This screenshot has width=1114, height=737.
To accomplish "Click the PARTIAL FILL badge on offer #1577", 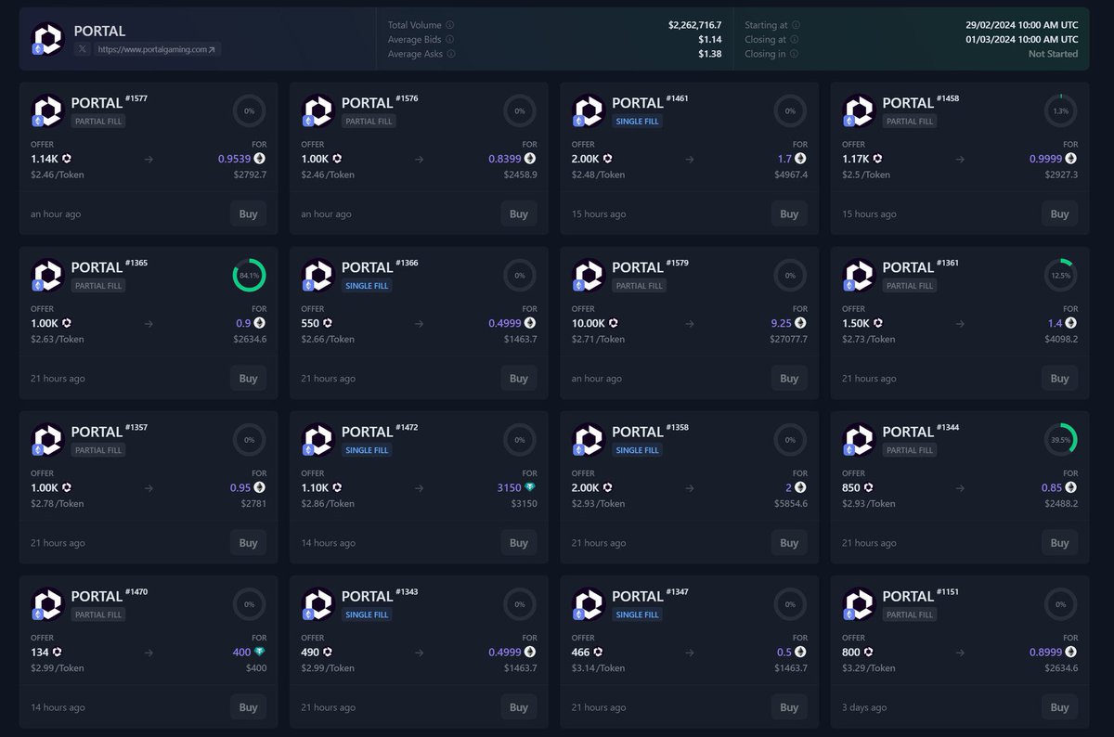I will [x=98, y=122].
